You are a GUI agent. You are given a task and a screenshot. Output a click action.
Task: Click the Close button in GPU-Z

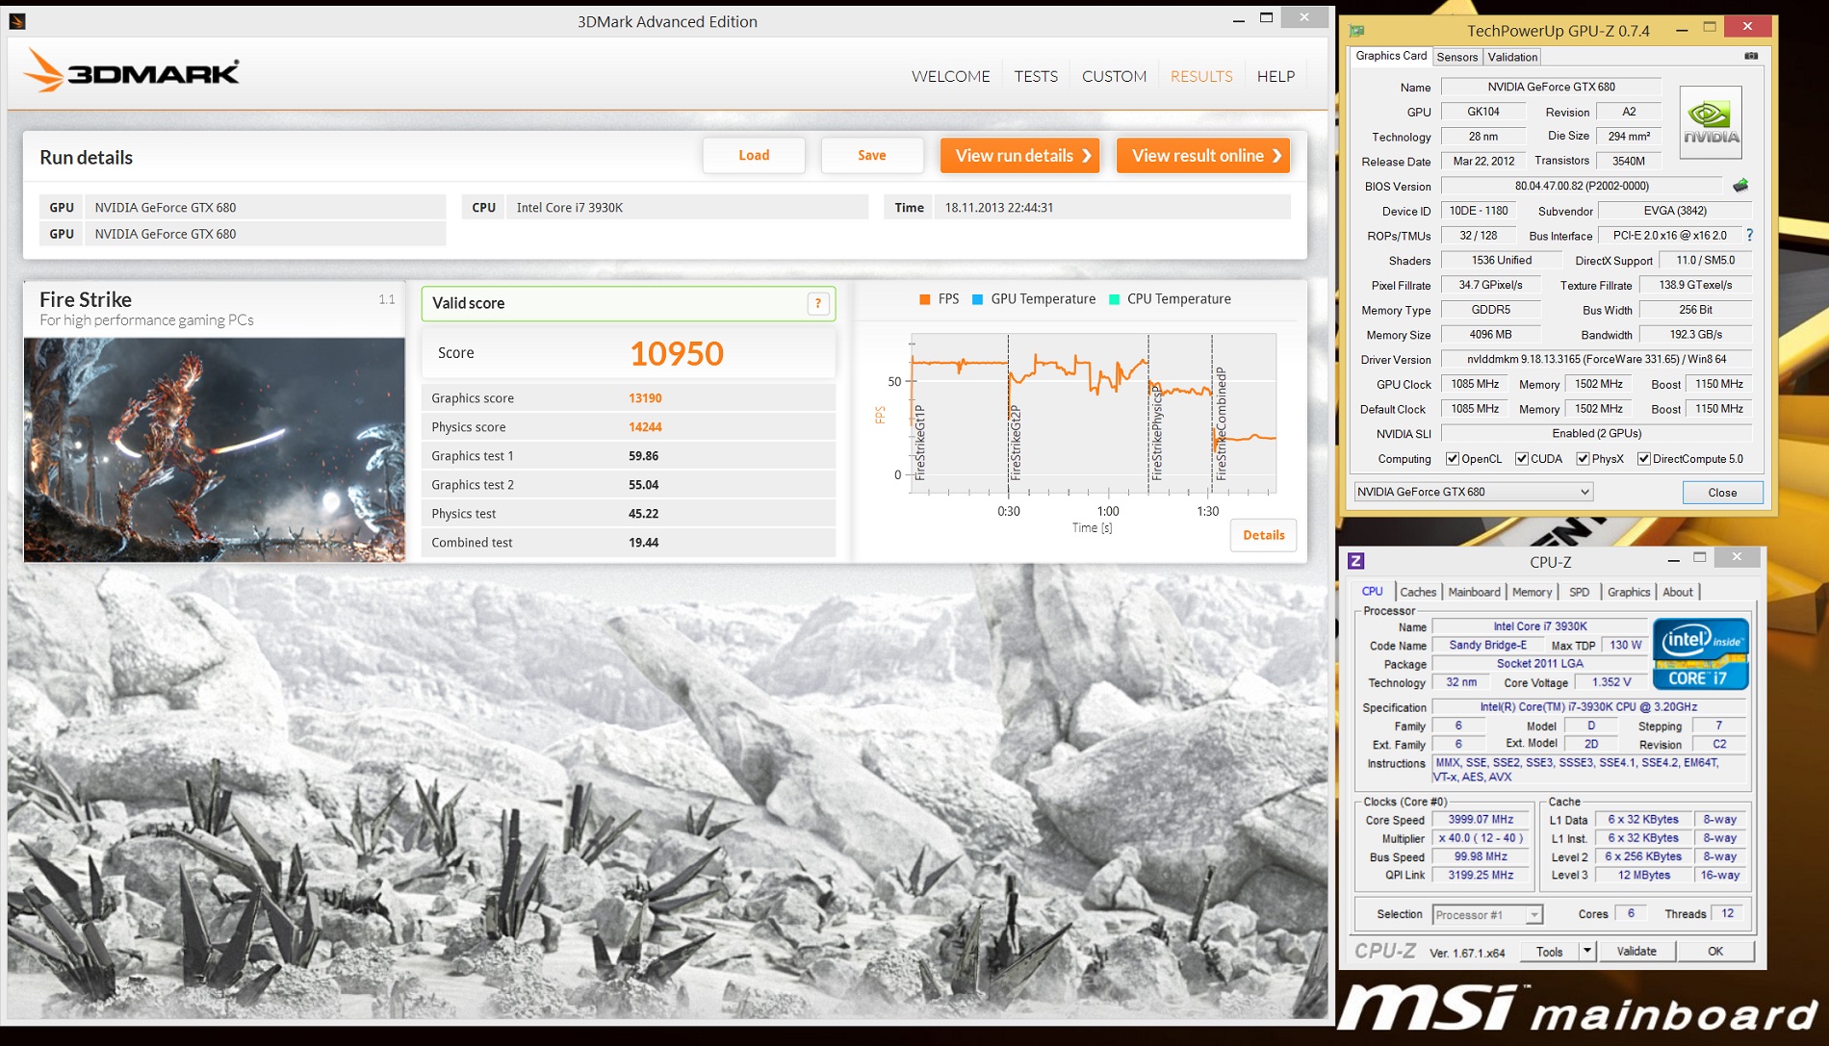point(1722,492)
